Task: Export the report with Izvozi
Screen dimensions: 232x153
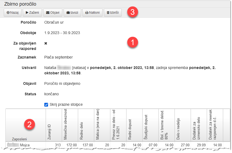Action: [x=72, y=13]
